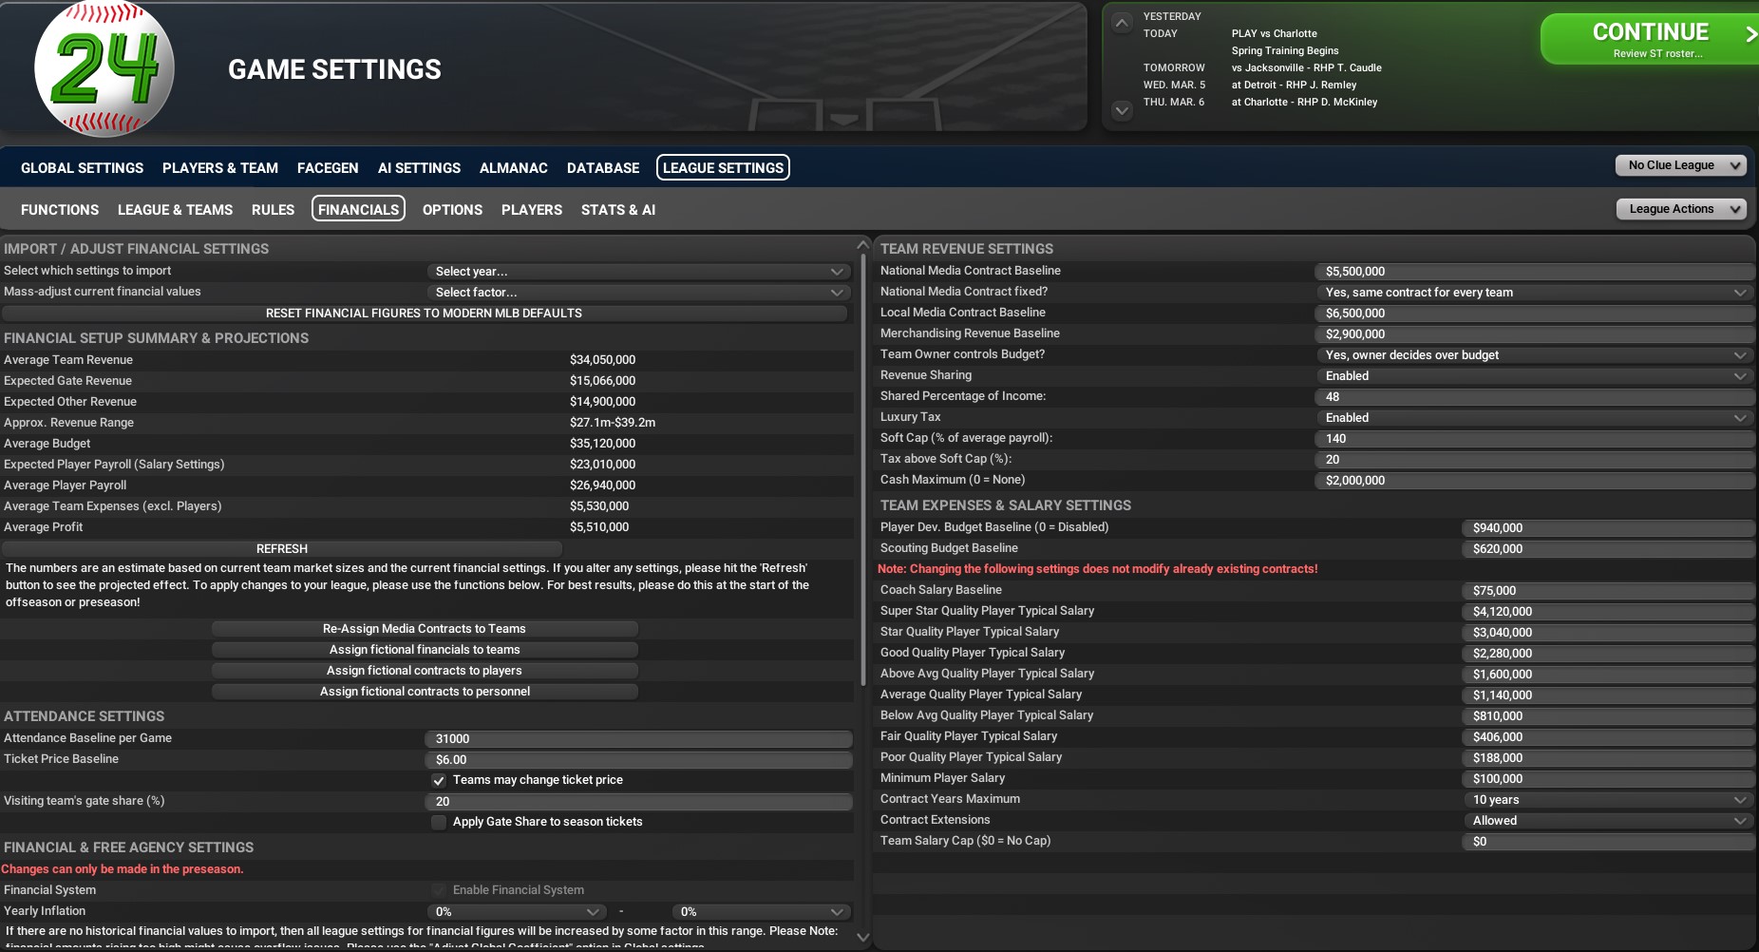Expand the Contract Years Maximum dropdown
Viewport: 1759px width, 952px height.
pyautogui.click(x=1608, y=800)
